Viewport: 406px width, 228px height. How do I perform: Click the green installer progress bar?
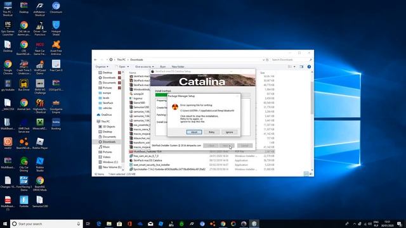tap(161, 95)
